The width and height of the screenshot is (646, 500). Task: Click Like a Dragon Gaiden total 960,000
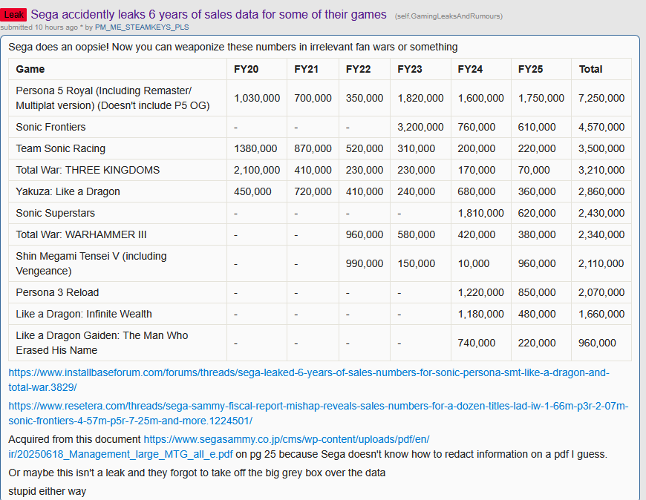tap(597, 343)
